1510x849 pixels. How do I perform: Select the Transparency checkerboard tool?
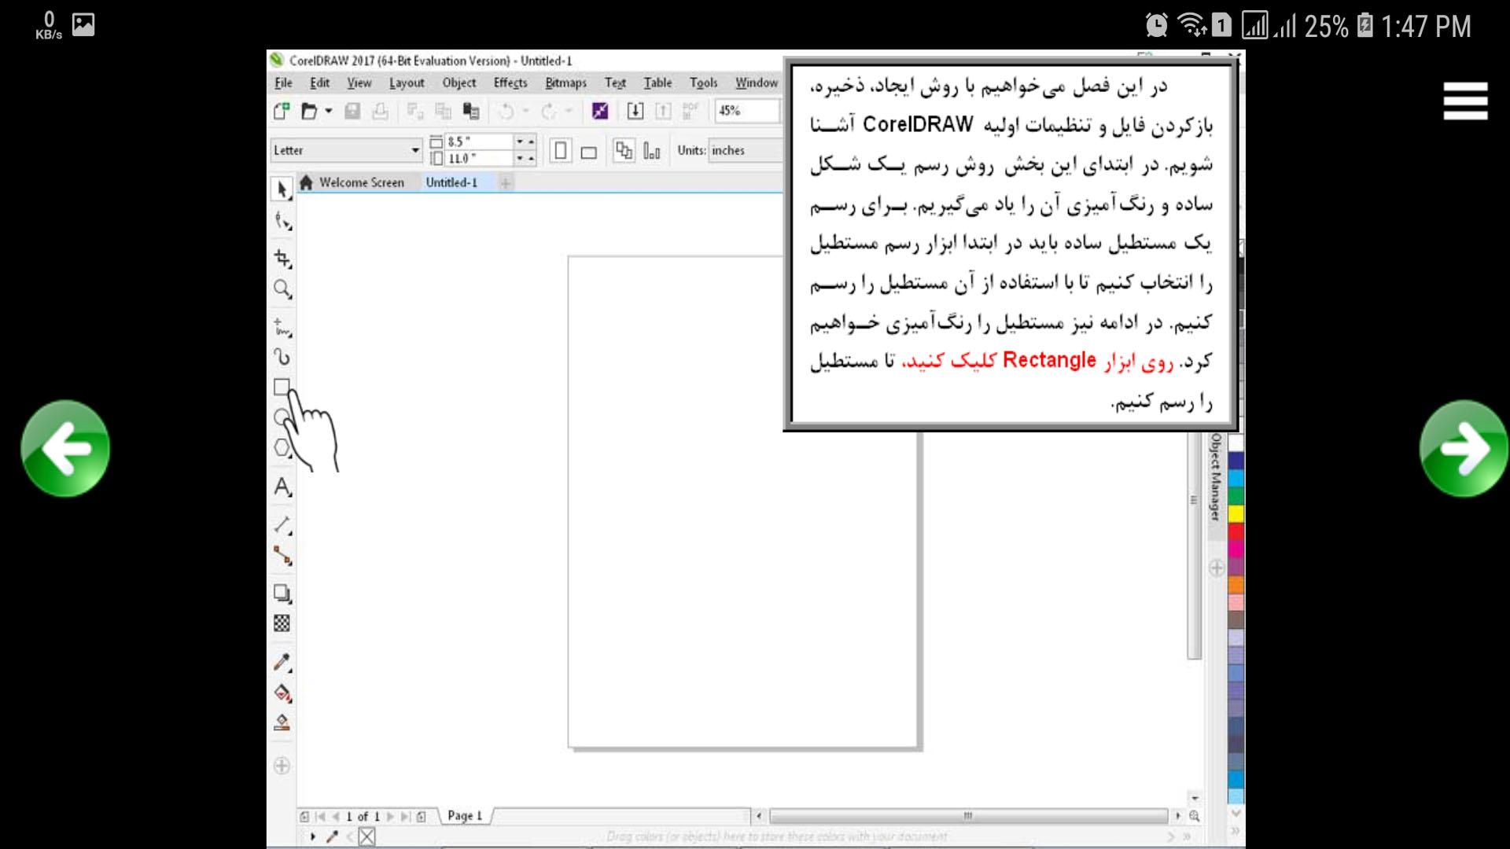click(x=282, y=623)
